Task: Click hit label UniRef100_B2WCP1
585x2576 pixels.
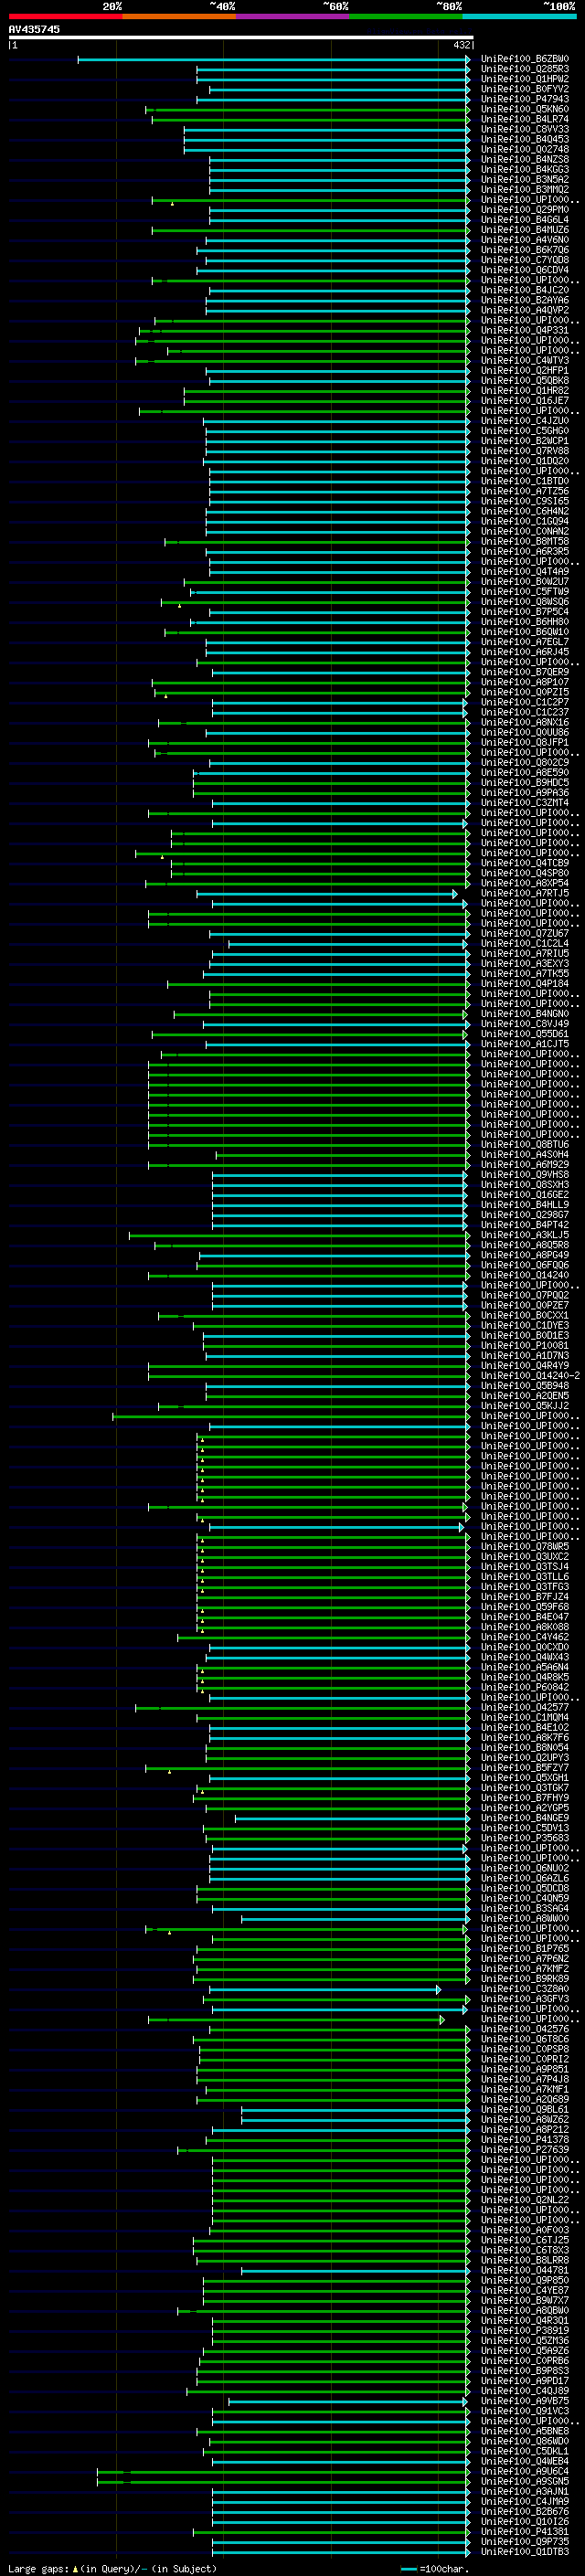Action: (x=525, y=441)
